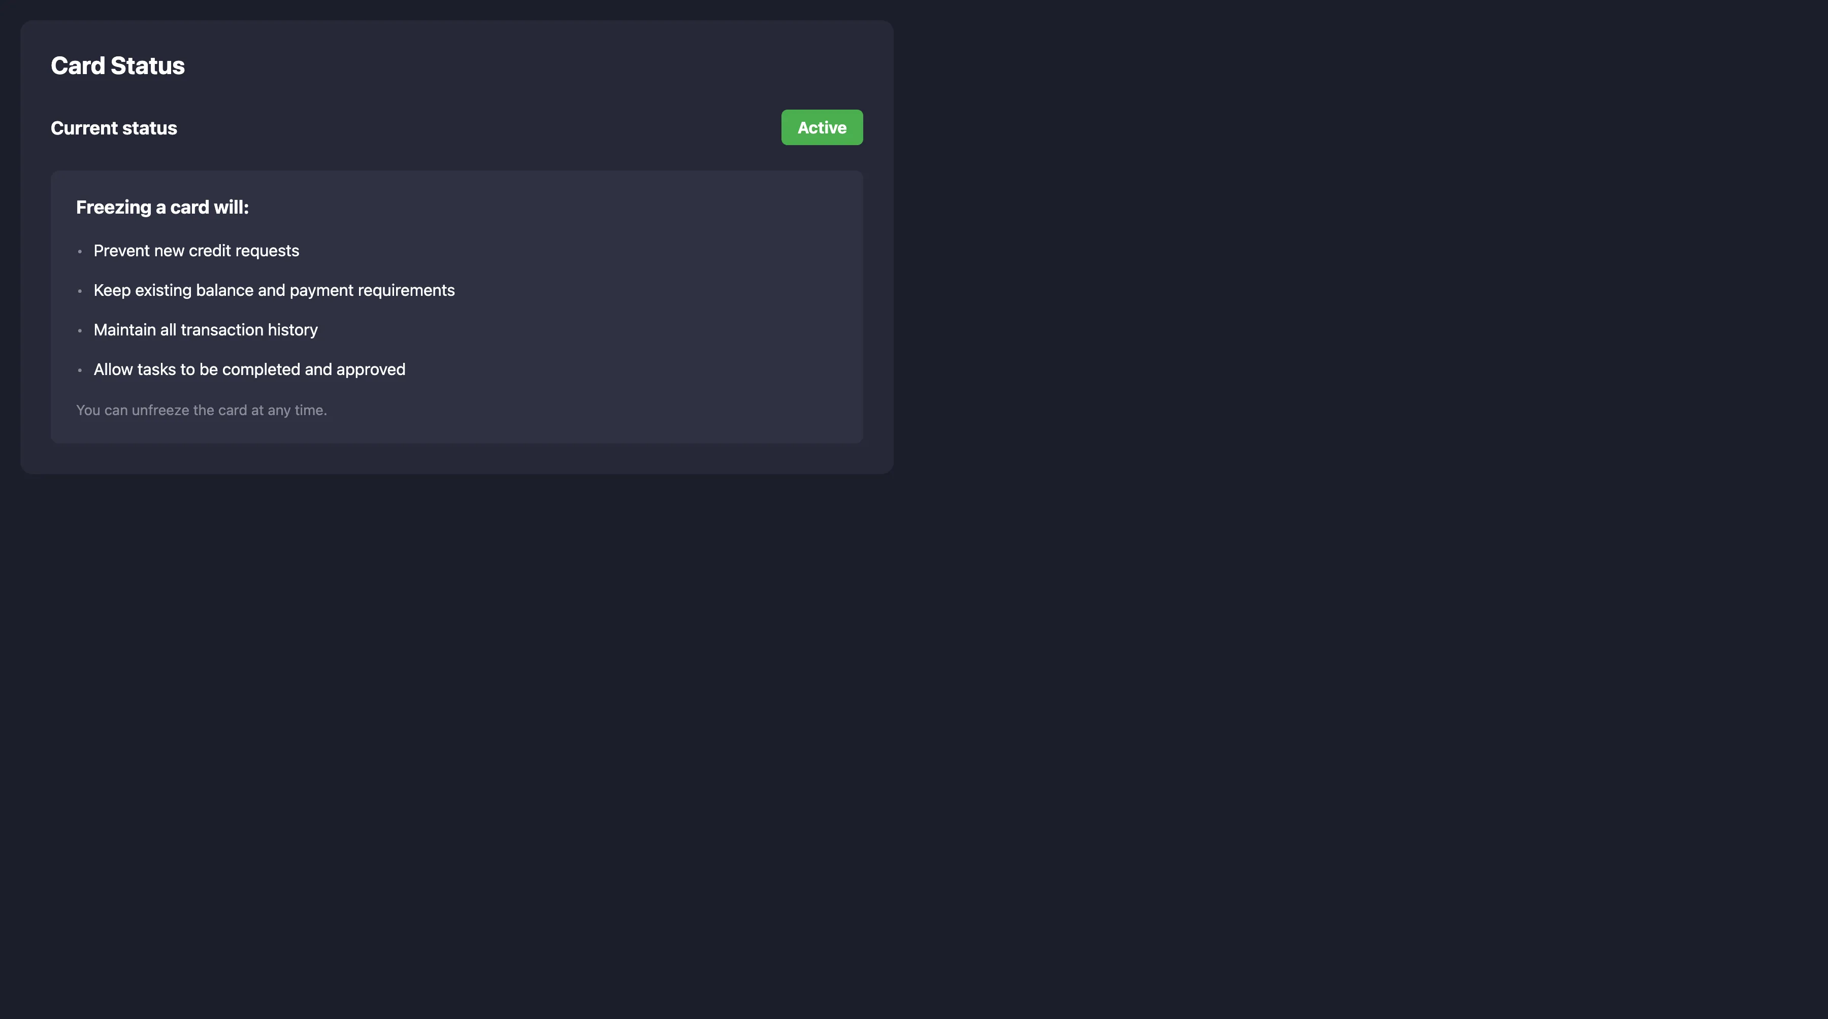Select 'Allow tasks to be completed and approved'
The height and width of the screenshot is (1019, 1828).
pyautogui.click(x=249, y=369)
